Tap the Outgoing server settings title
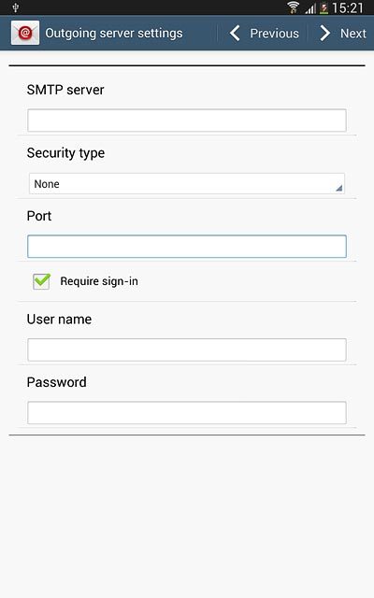374x598 pixels. pos(114,34)
